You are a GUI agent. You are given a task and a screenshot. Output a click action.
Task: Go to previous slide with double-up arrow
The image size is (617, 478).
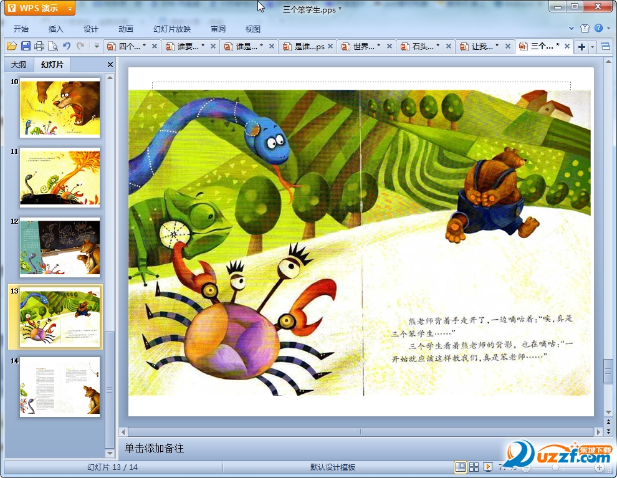pos(609,422)
